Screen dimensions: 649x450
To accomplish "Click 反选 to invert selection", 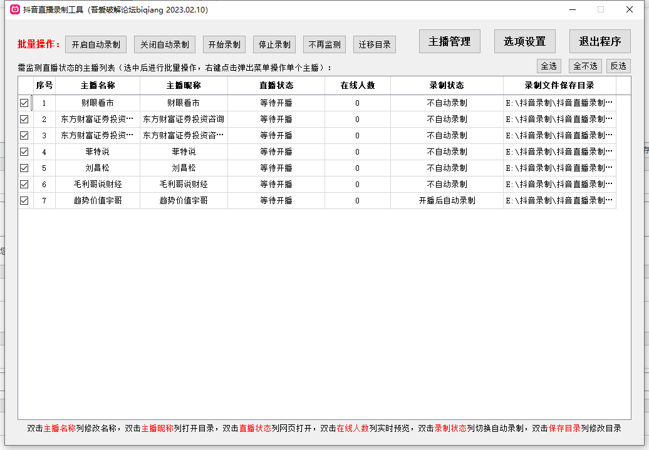I will pos(618,66).
